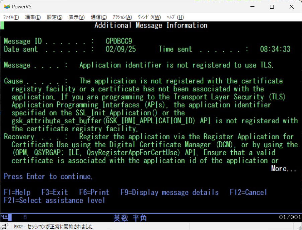Click F1=Help function key label
The width and height of the screenshot is (302, 230).
(x=17, y=192)
